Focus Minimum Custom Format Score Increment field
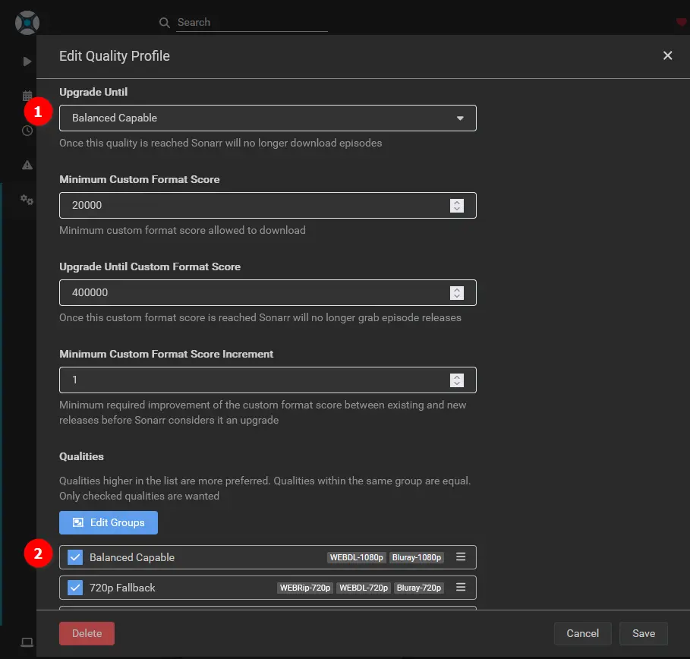Image resolution: width=690 pixels, height=659 pixels. pos(267,380)
